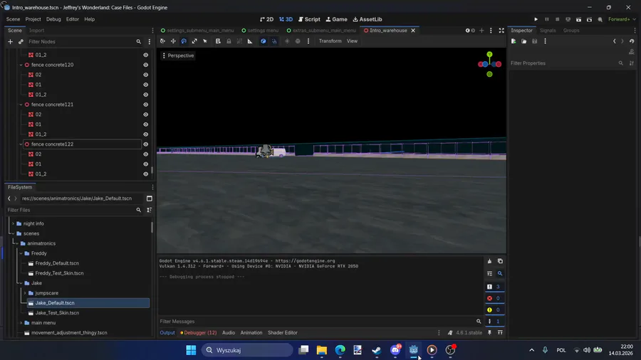The width and height of the screenshot is (641, 360).
Task: Add a new scene tab with plus
Action: (x=481, y=31)
